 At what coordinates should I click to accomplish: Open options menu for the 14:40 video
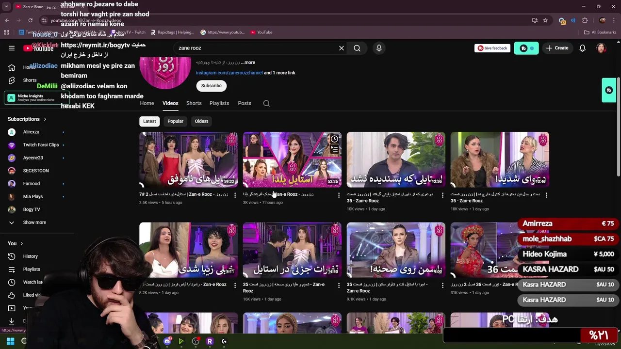pos(339,285)
